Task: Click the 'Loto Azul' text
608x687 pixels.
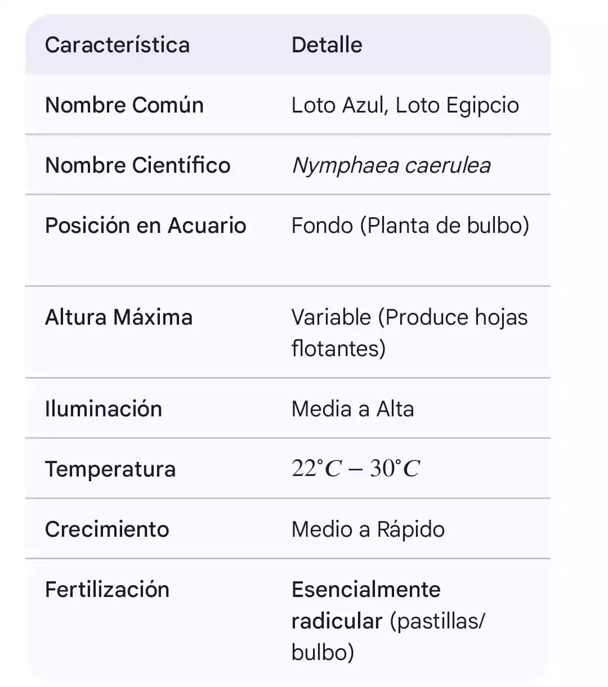Action: (337, 105)
